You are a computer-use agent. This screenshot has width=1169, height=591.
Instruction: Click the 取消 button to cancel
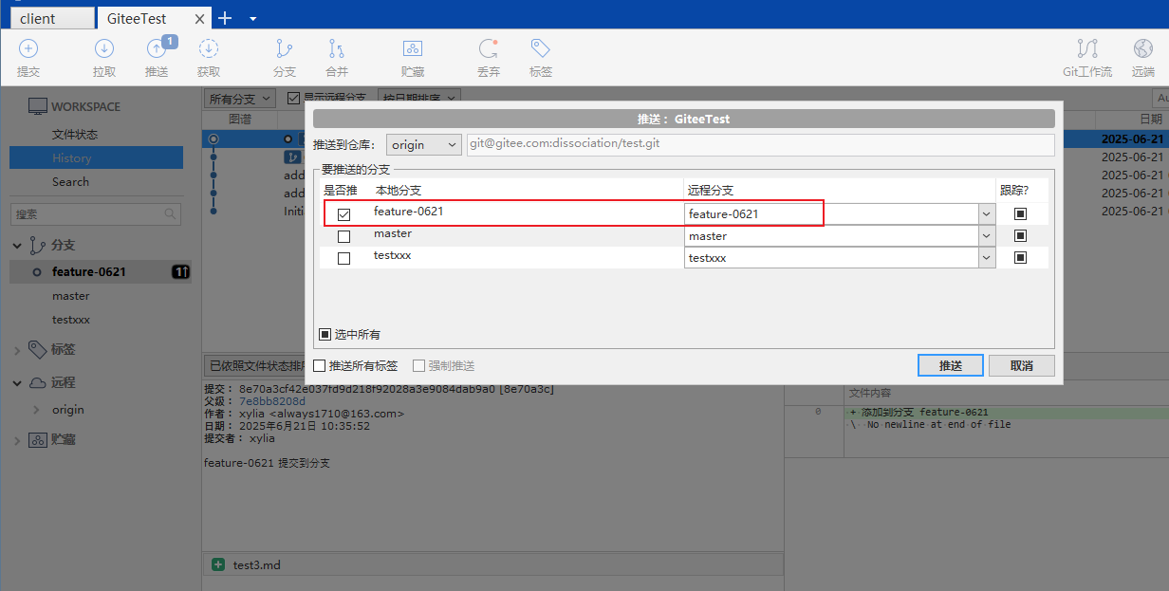coord(1021,366)
